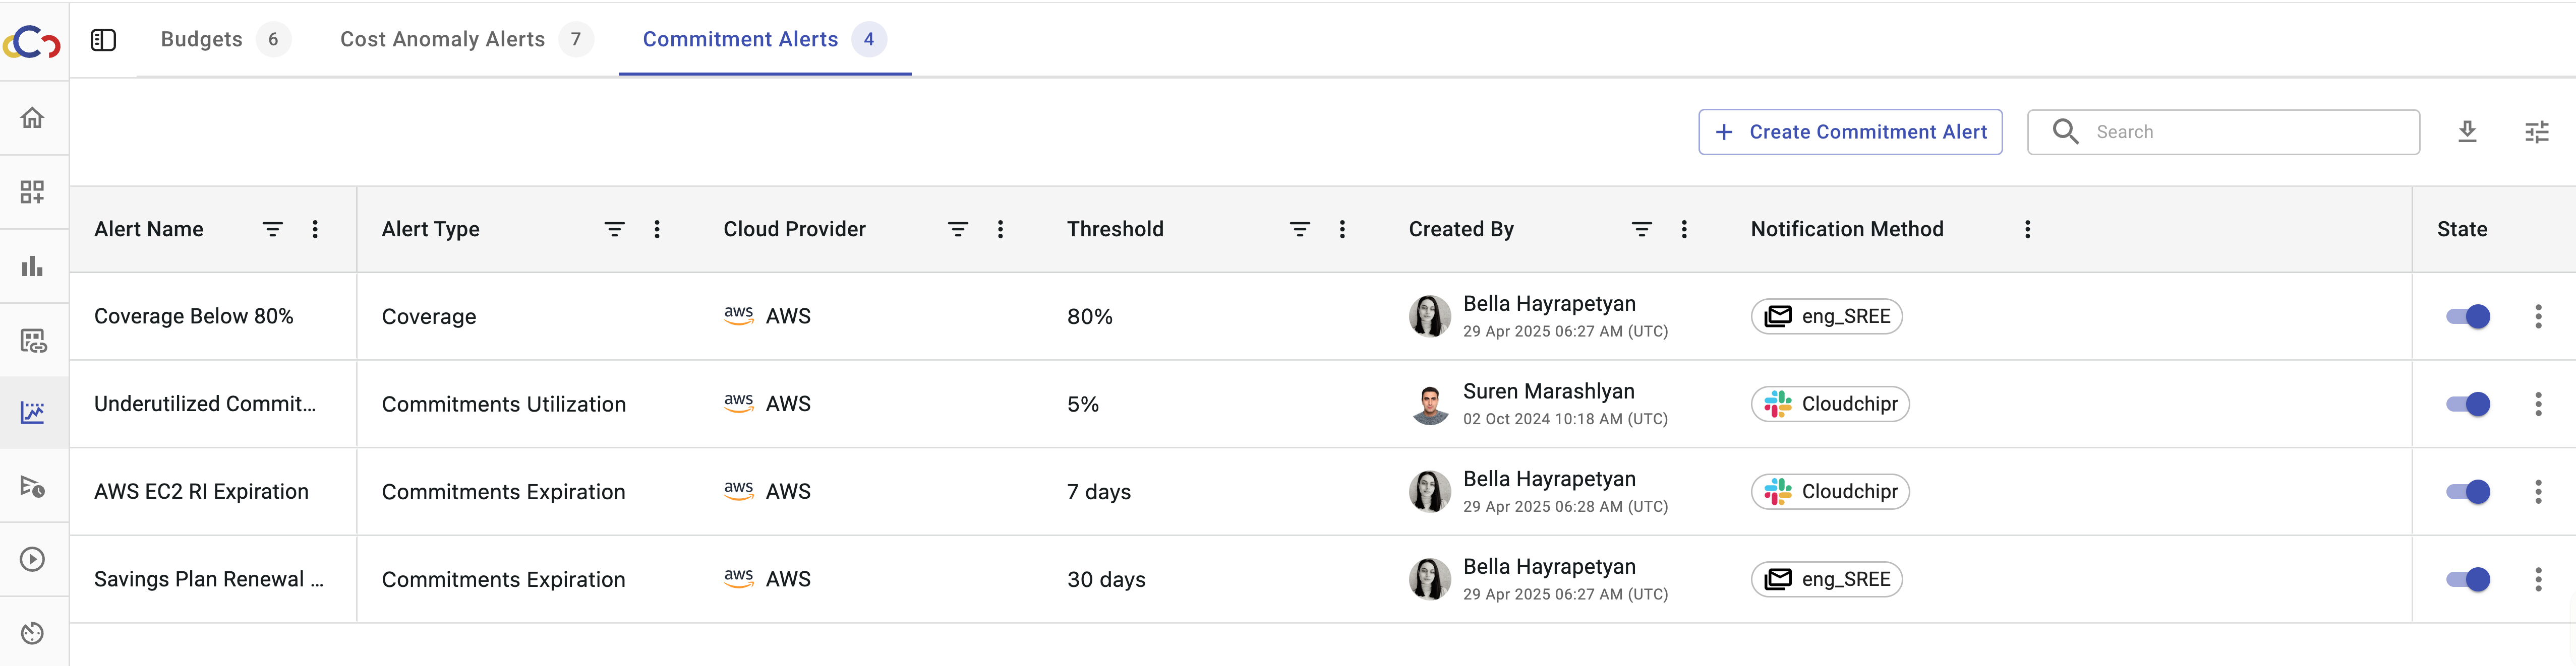Collapse the sidebar panel icon
The height and width of the screenshot is (666, 2576).
pyautogui.click(x=103, y=40)
